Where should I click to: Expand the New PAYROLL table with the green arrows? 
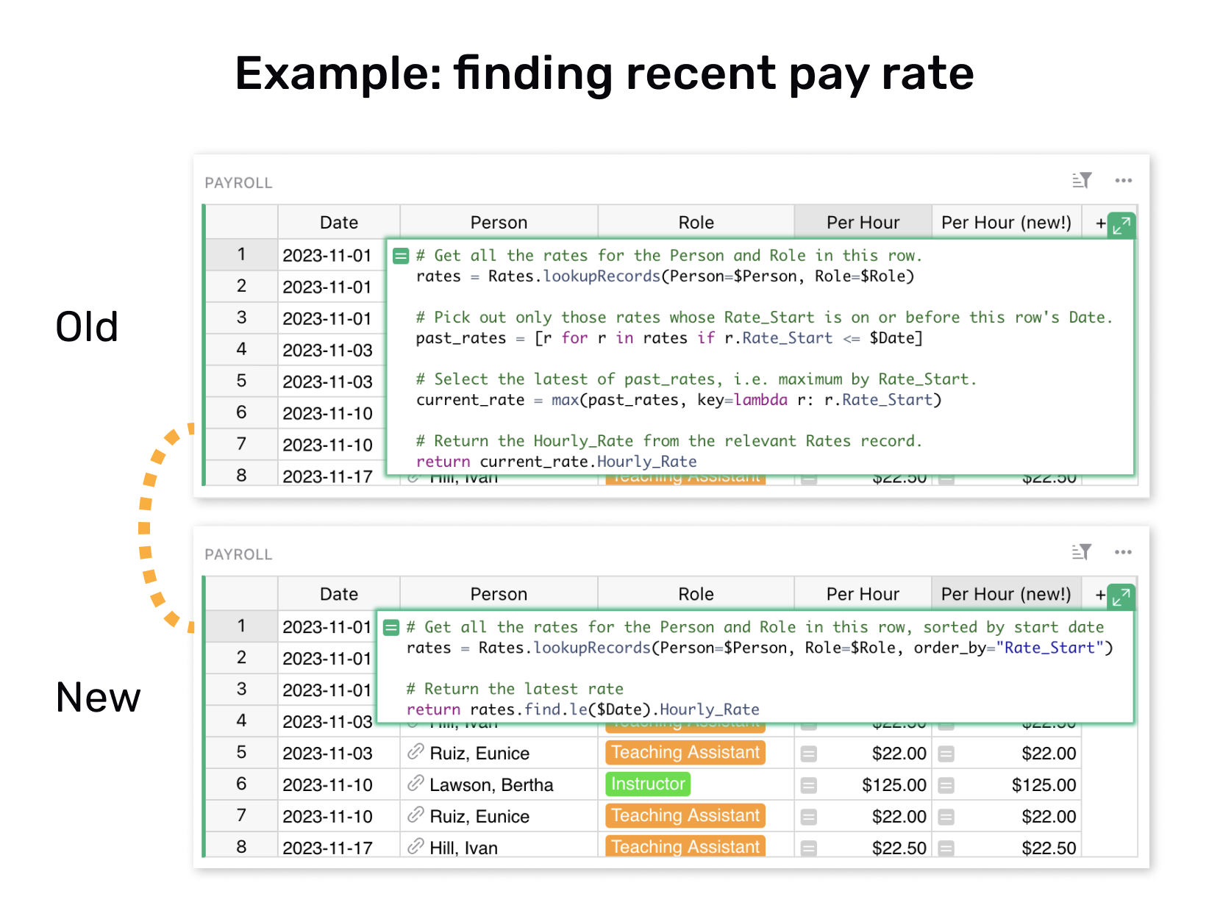[1120, 597]
